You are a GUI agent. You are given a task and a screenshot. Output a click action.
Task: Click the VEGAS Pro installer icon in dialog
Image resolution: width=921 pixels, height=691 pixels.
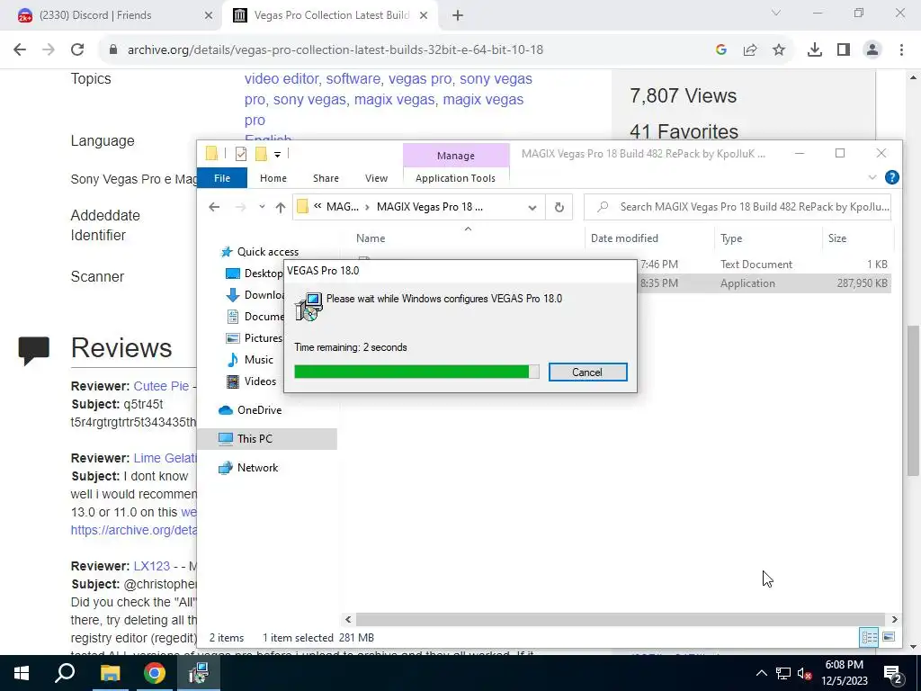[x=309, y=306]
